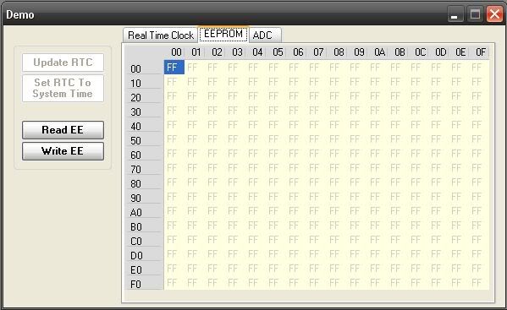Select cell at row B0 column 04
This screenshot has height=310, width=507.
pyautogui.click(x=256, y=226)
